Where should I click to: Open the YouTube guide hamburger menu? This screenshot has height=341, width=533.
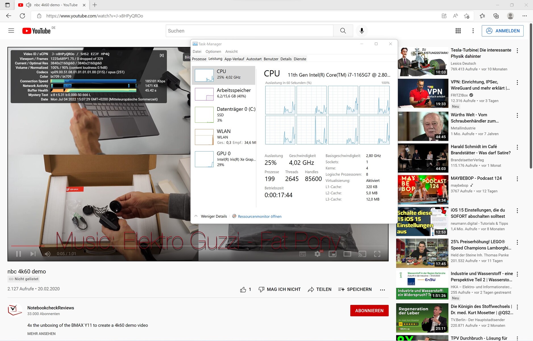(11, 31)
